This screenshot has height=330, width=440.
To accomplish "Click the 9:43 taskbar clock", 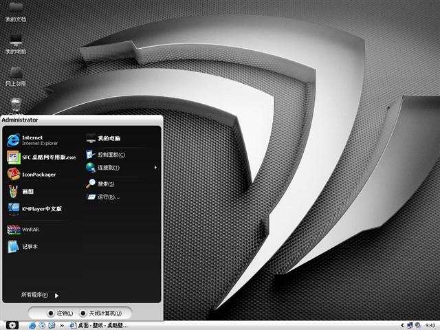I will [430, 325].
